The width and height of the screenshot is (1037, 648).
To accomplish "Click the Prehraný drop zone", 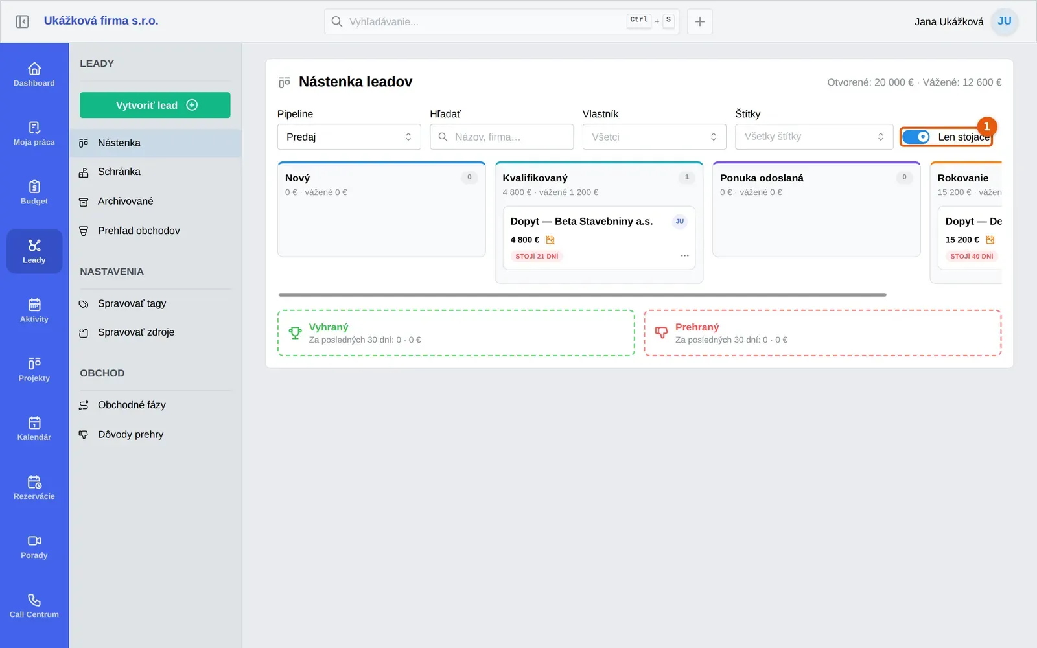I will point(822,333).
